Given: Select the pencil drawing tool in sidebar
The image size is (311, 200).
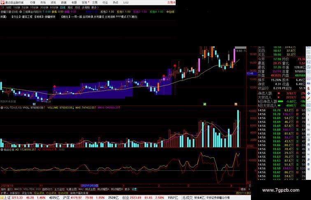Looking at the screenshot, I should click(x=309, y=99).
